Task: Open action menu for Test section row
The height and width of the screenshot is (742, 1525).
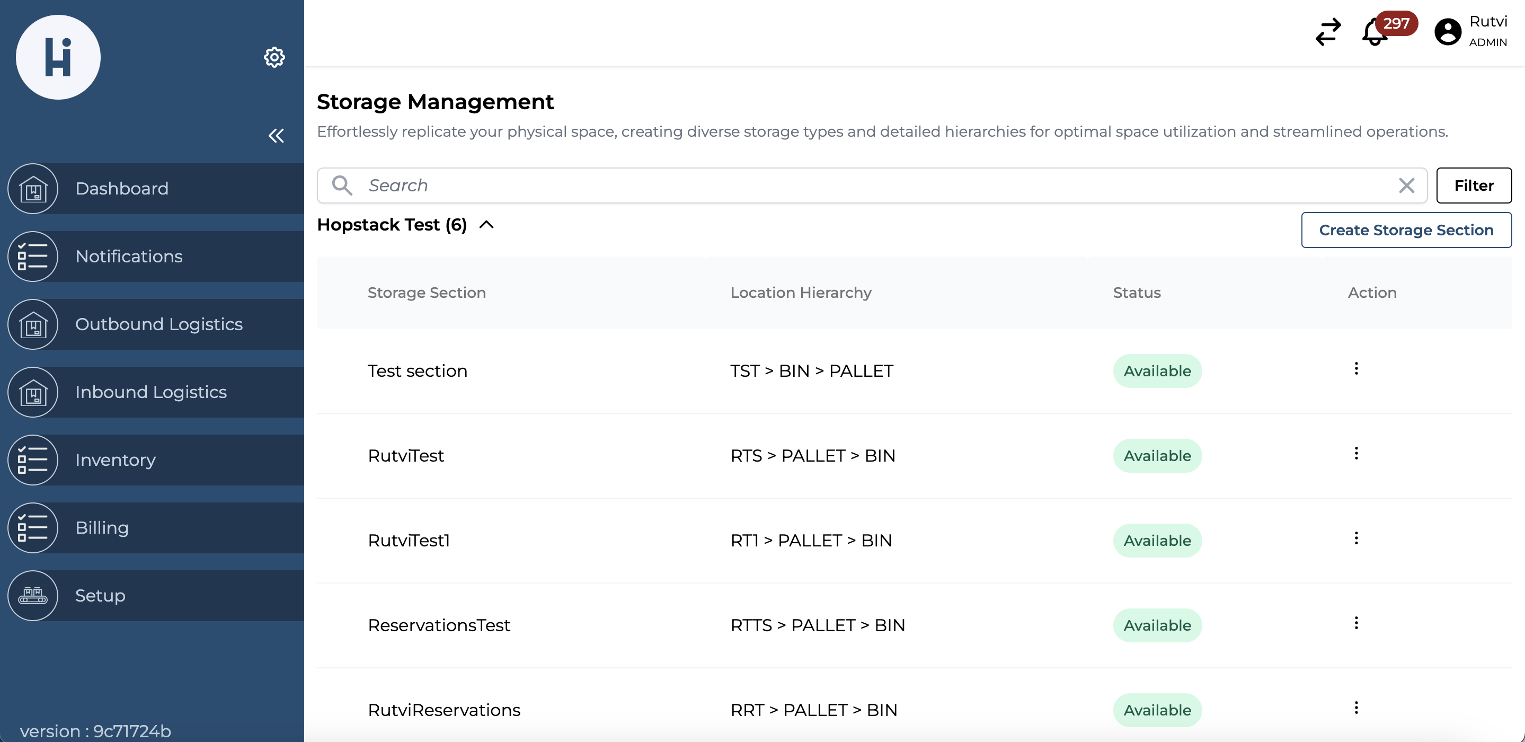Action: [x=1355, y=368]
